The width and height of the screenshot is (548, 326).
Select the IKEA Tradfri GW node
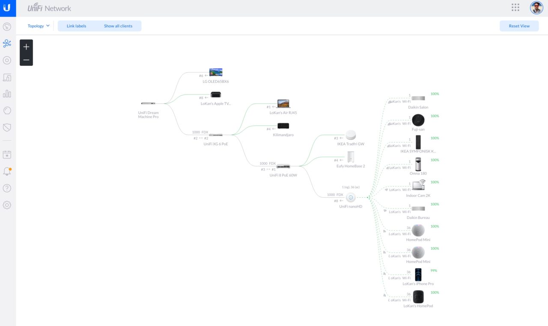351,135
